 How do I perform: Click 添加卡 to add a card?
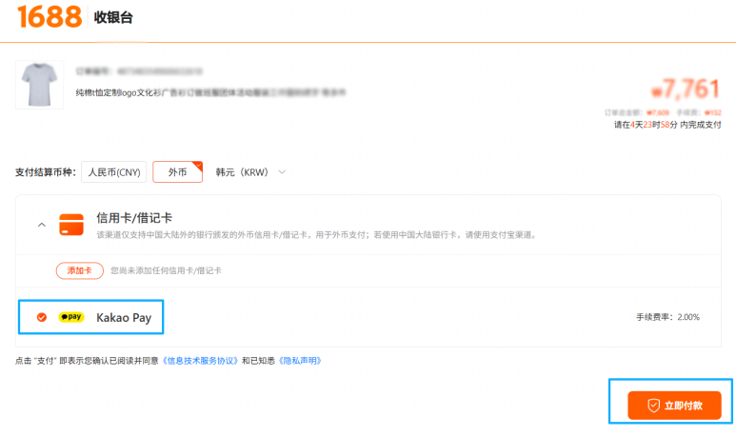tap(80, 270)
